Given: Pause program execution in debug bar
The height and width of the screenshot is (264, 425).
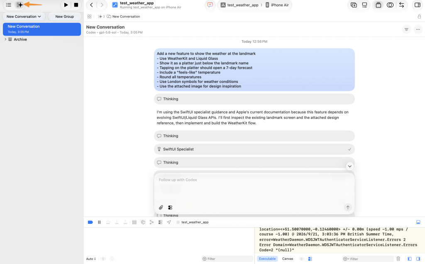Looking at the screenshot, I should click(x=99, y=222).
